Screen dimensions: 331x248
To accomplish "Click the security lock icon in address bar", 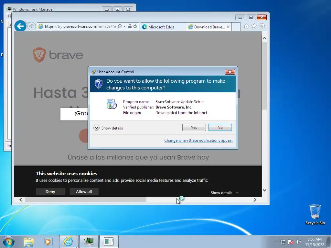I will pos(130,26).
